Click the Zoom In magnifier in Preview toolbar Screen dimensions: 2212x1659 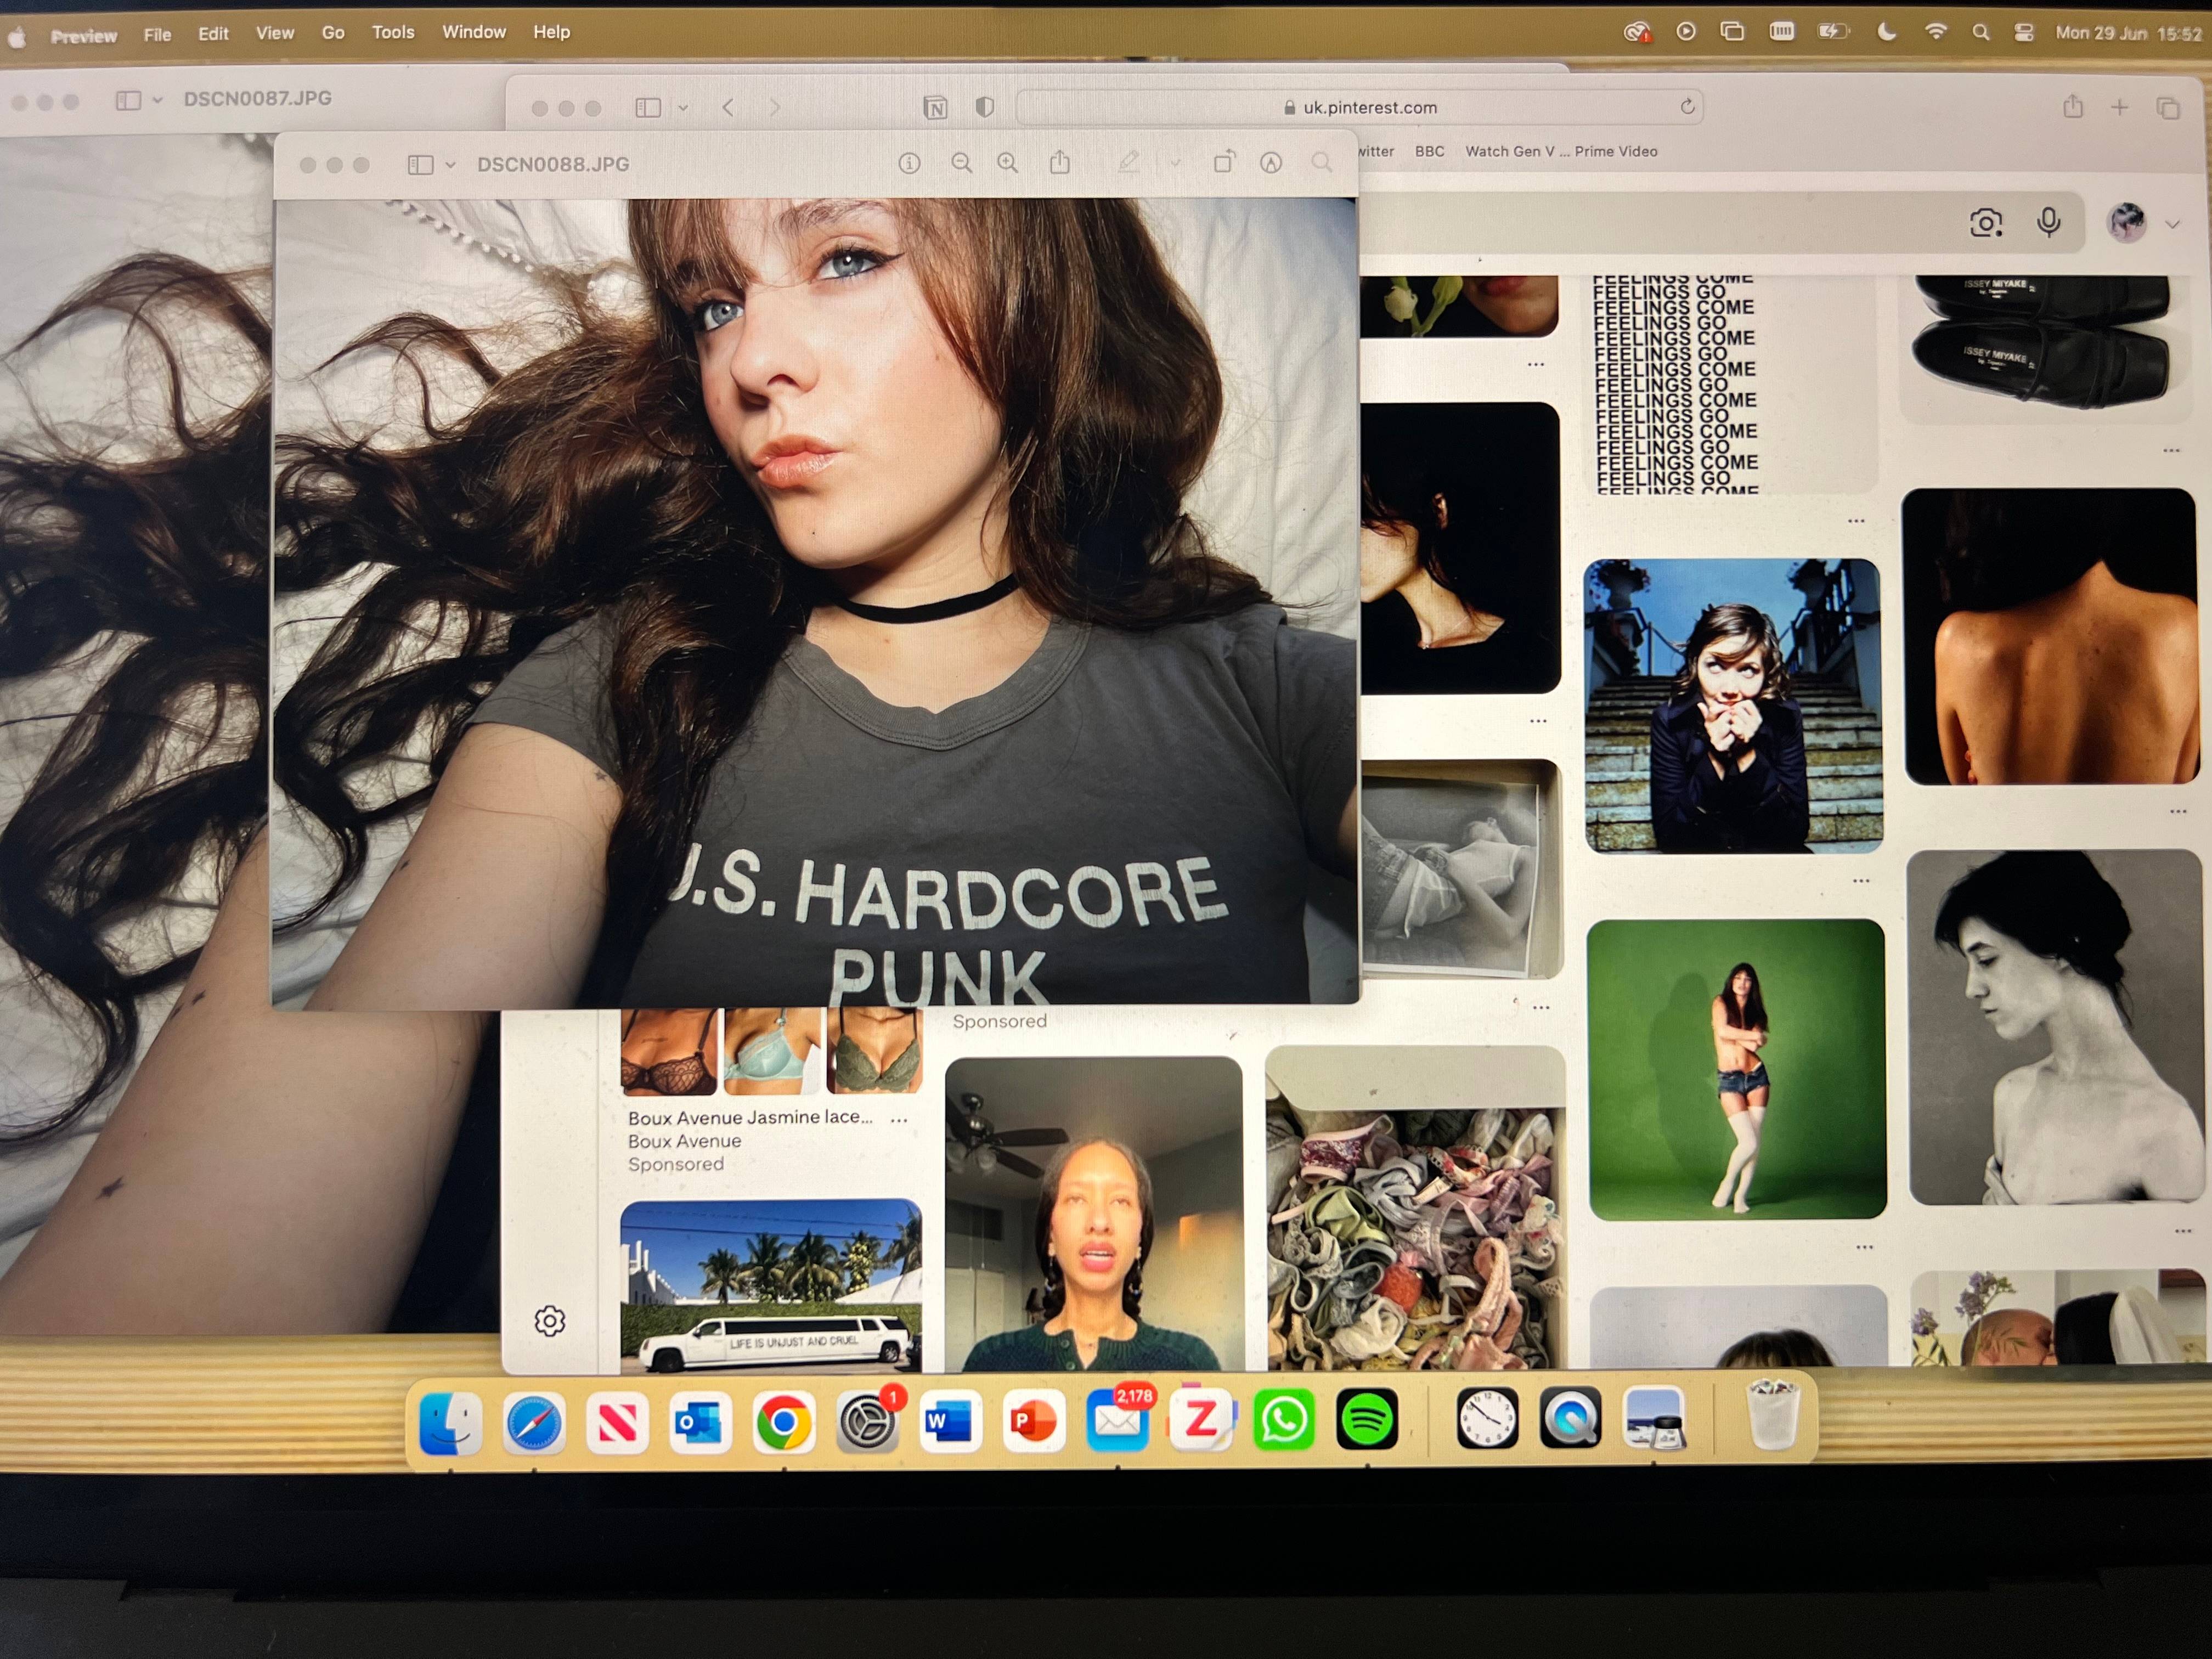pos(1008,163)
